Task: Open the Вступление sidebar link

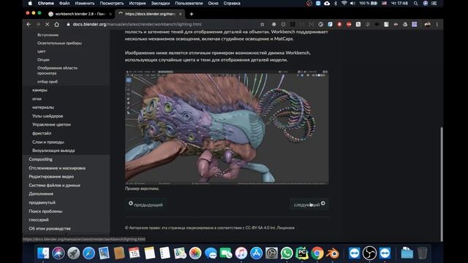Action: pyautogui.click(x=48, y=35)
